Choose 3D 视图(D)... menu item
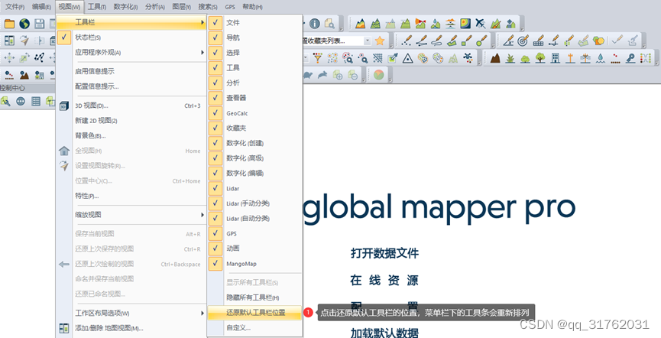 [131, 106]
